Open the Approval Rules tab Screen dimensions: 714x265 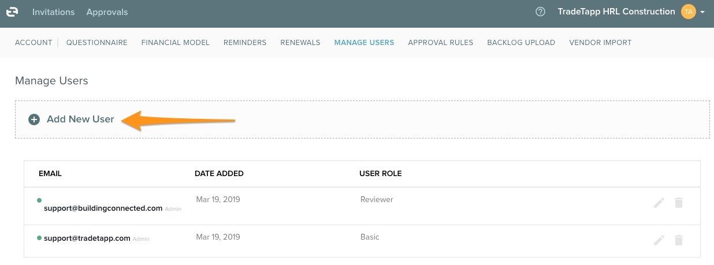click(x=440, y=42)
